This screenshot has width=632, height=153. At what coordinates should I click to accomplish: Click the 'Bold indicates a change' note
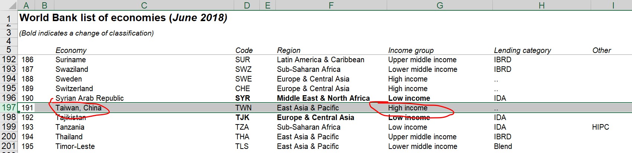click(86, 33)
